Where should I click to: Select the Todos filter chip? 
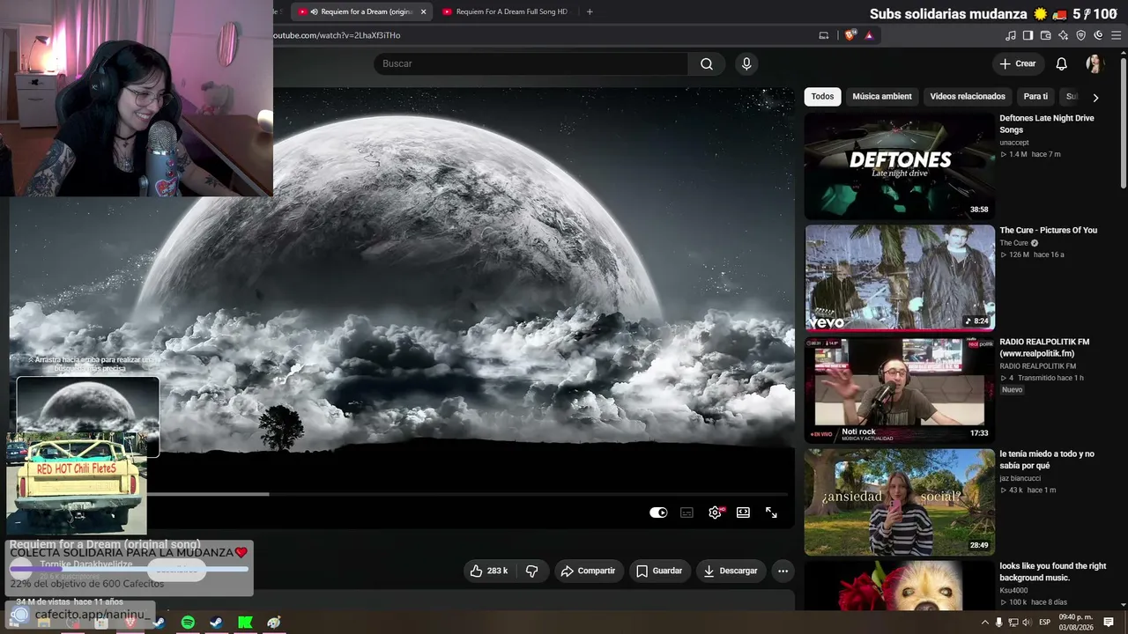(822, 97)
